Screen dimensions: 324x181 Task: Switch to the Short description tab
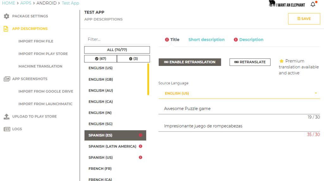click(x=206, y=40)
